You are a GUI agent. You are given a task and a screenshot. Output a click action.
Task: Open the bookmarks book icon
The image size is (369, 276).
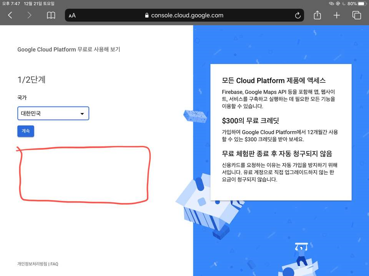[x=51, y=15]
